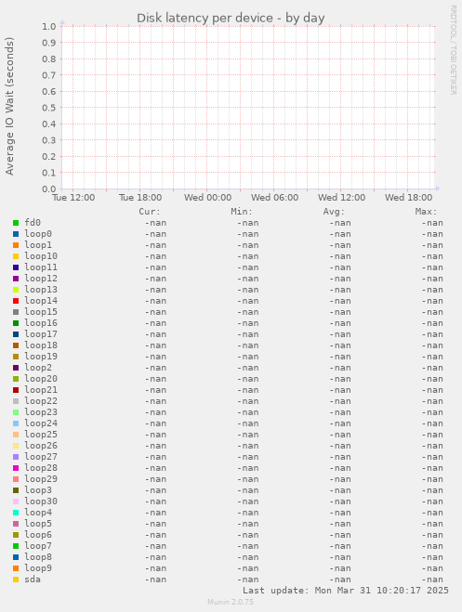Click the loop4 cyan legend swatch

pyautogui.click(x=16, y=513)
